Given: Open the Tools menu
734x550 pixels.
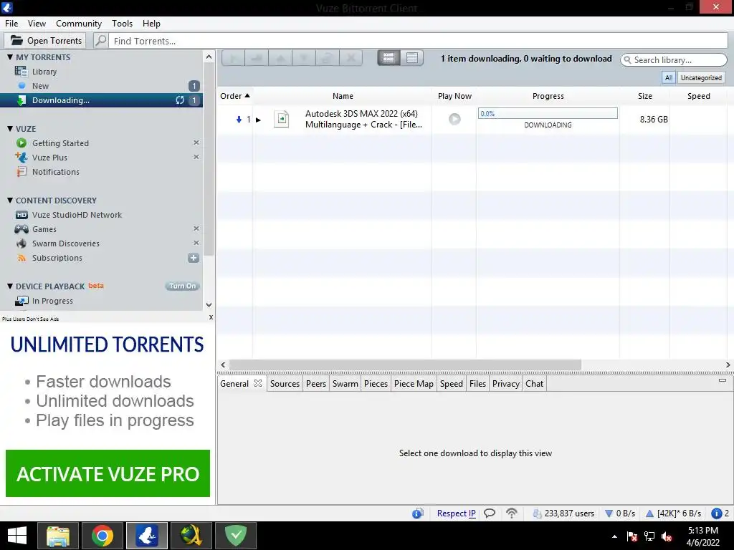Looking at the screenshot, I should pos(122,24).
